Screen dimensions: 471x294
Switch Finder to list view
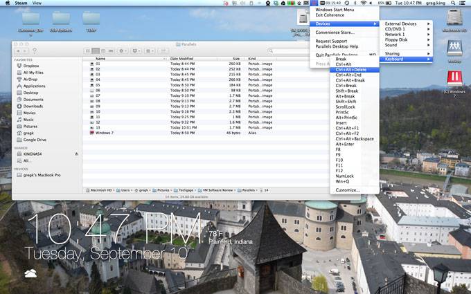[x=96, y=51]
